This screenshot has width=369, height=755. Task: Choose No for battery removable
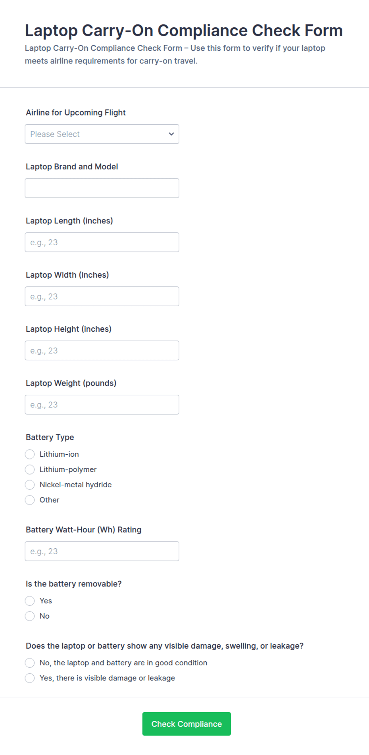pyautogui.click(x=30, y=616)
